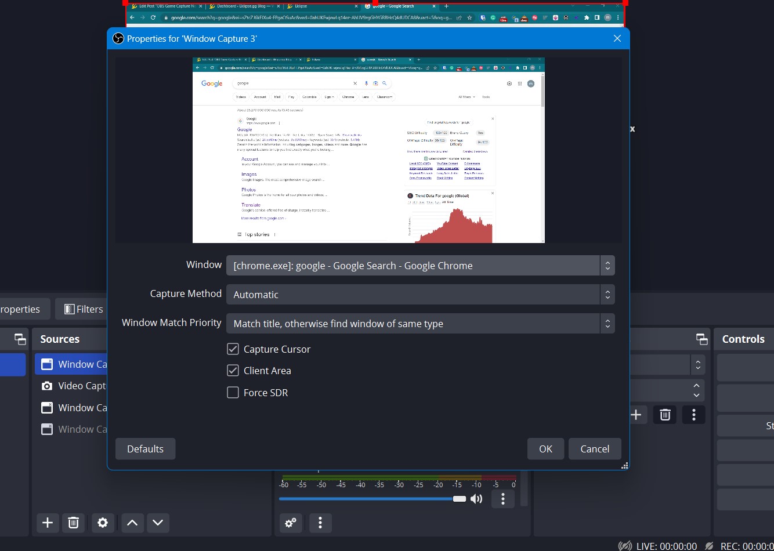Image resolution: width=774 pixels, height=551 pixels.
Task: Add a new source with the plus button
Action: coord(48,523)
